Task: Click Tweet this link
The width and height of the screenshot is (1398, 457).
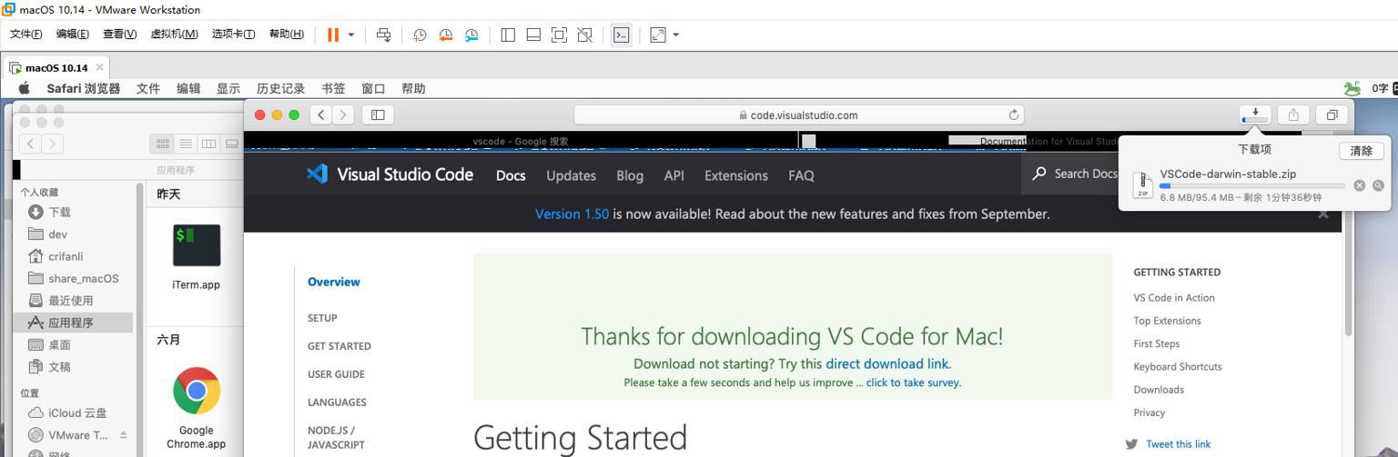Action: (x=1178, y=444)
